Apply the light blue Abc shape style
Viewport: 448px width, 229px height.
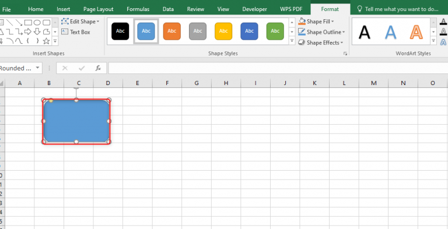(x=146, y=31)
